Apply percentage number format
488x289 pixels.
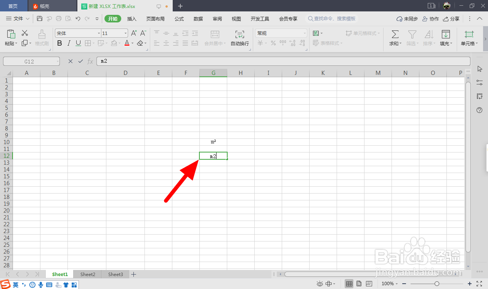(x=273, y=43)
